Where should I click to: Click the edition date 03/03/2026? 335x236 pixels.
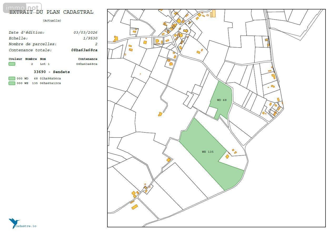pyautogui.click(x=85, y=33)
